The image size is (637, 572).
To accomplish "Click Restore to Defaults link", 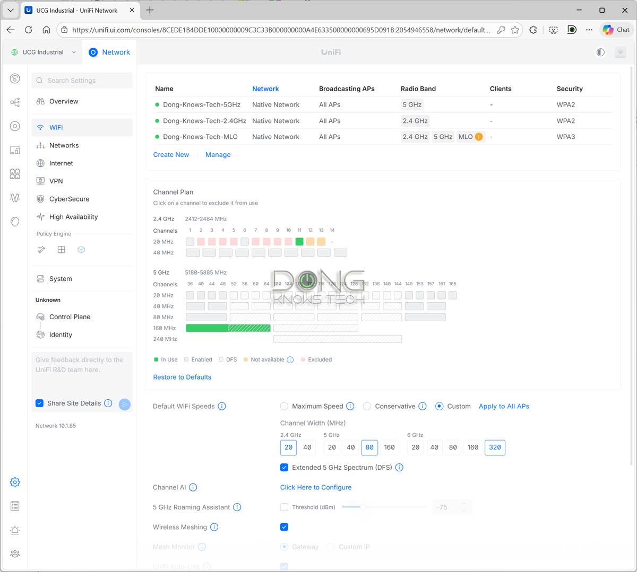I will pos(182,377).
